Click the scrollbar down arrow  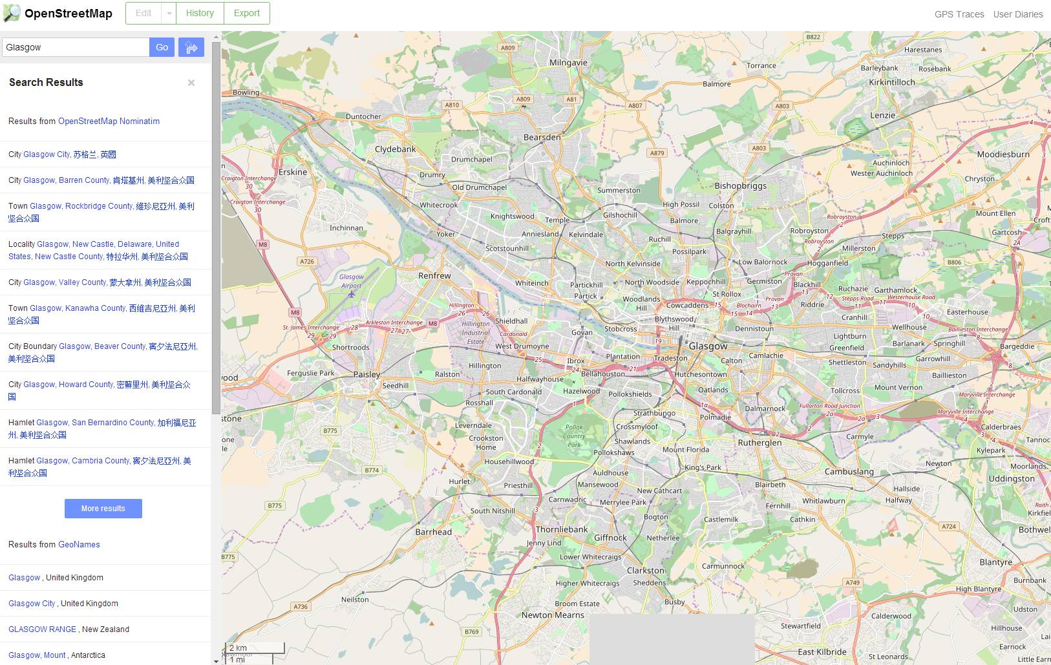[216, 660]
